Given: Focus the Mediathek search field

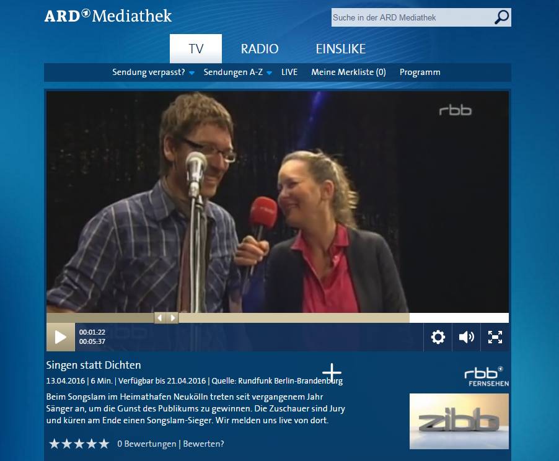Looking at the screenshot, I should tap(413, 17).
